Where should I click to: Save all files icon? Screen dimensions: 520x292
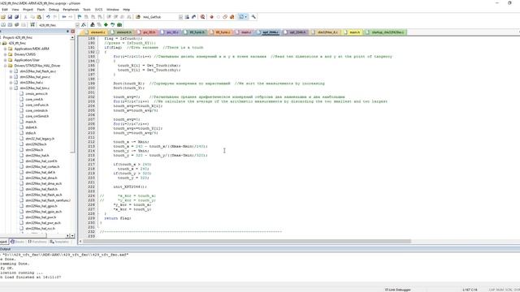click(16, 17)
